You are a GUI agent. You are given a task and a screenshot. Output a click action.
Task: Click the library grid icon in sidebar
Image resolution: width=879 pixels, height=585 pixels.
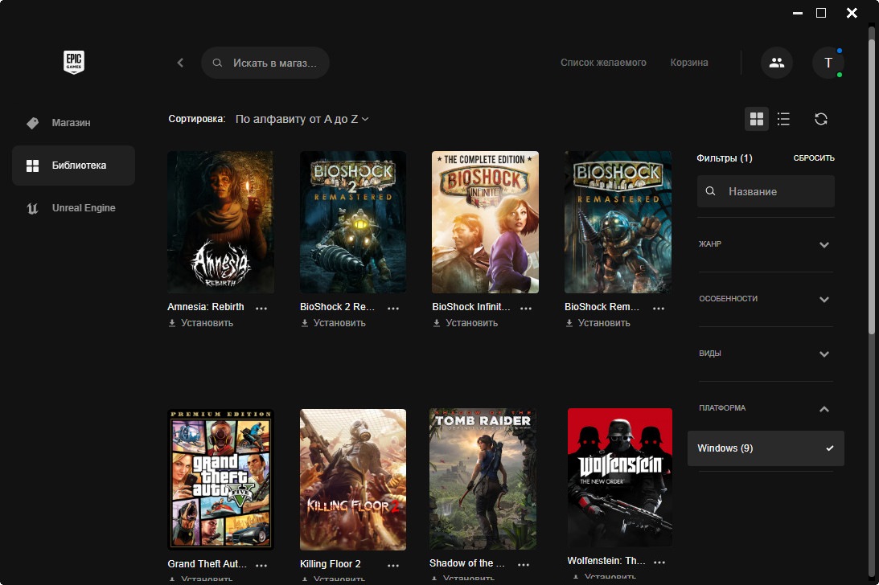click(x=32, y=166)
